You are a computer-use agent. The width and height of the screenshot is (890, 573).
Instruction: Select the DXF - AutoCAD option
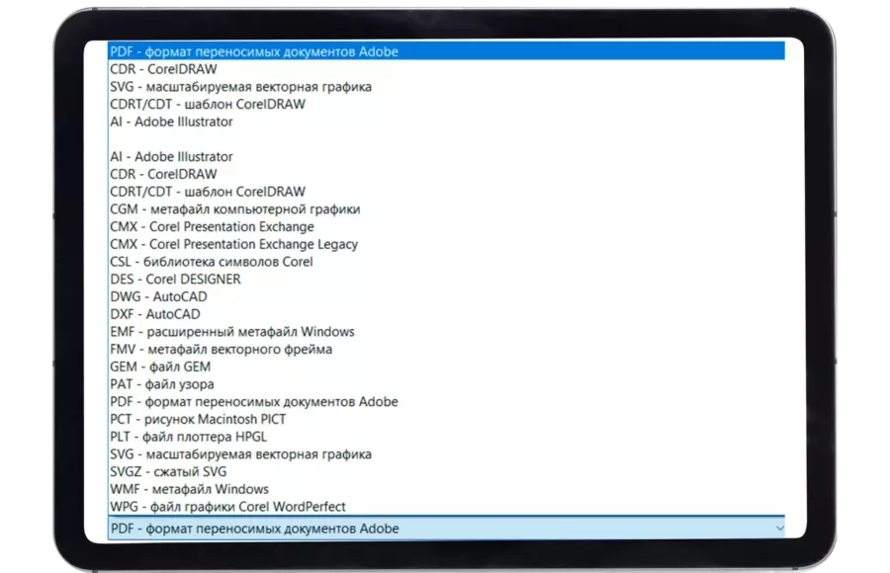coord(154,314)
